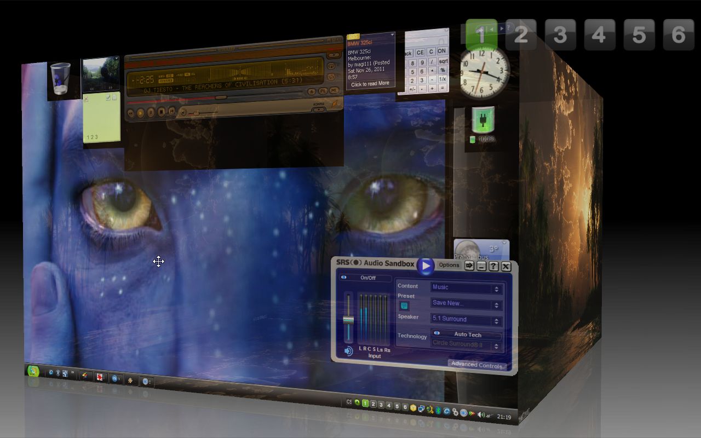Screen dimensions: 701x438
Task: Open the Start menu orb
Action: click(34, 371)
